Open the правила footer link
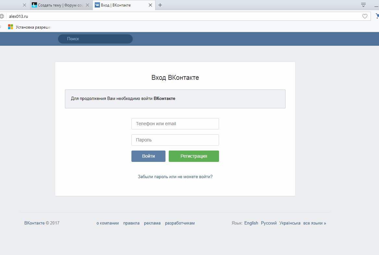Screen dimensions: 379x255 coord(131,223)
